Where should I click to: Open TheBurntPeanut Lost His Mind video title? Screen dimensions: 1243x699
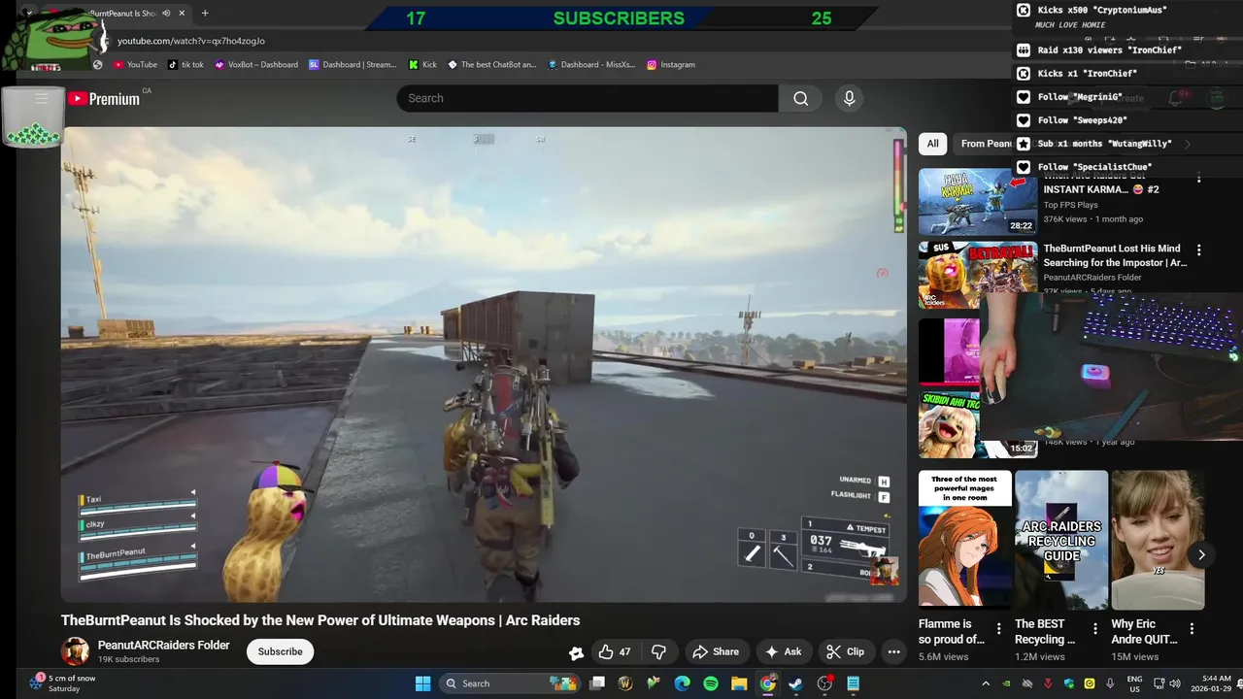pos(1115,255)
